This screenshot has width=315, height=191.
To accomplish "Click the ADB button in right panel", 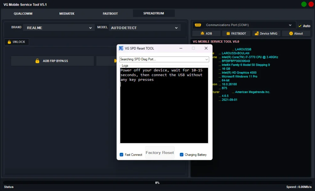I will click(206, 34).
